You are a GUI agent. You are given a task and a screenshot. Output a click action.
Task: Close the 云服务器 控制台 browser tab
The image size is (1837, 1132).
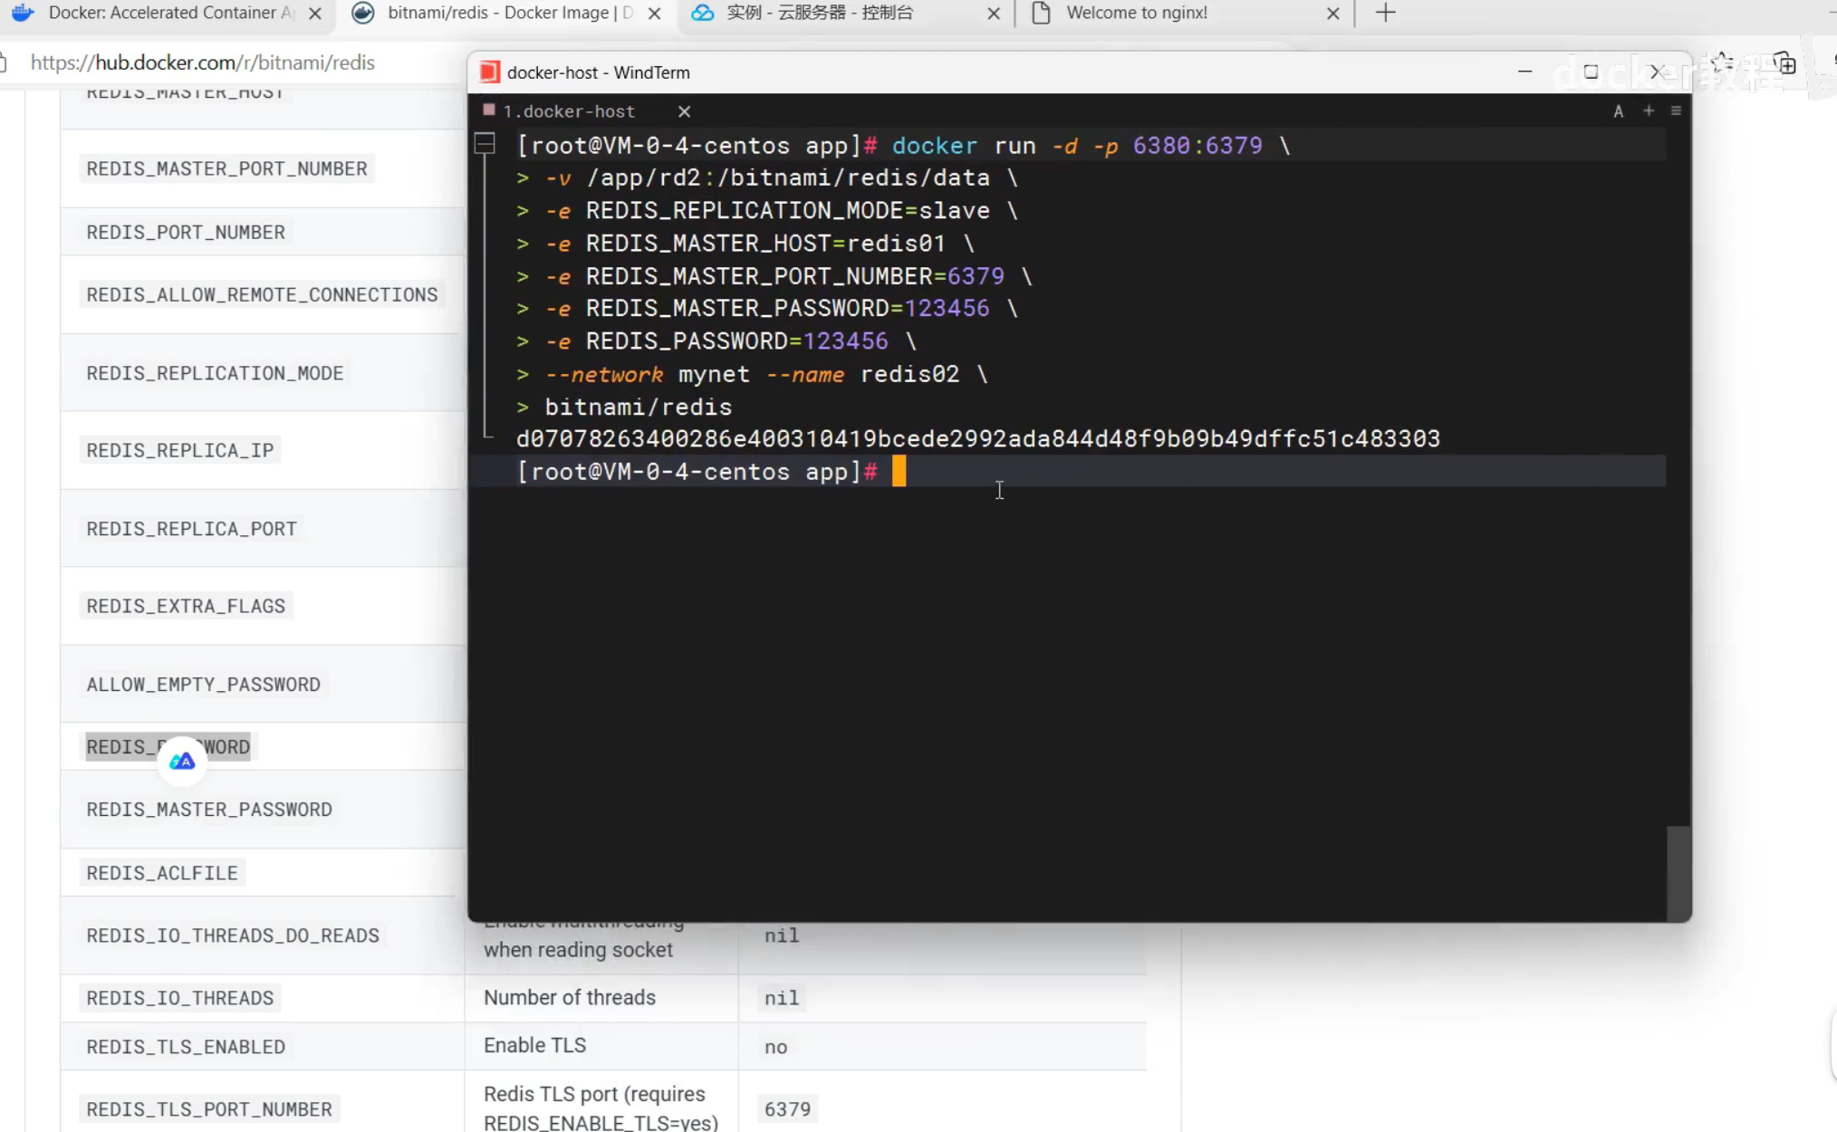[x=994, y=14]
